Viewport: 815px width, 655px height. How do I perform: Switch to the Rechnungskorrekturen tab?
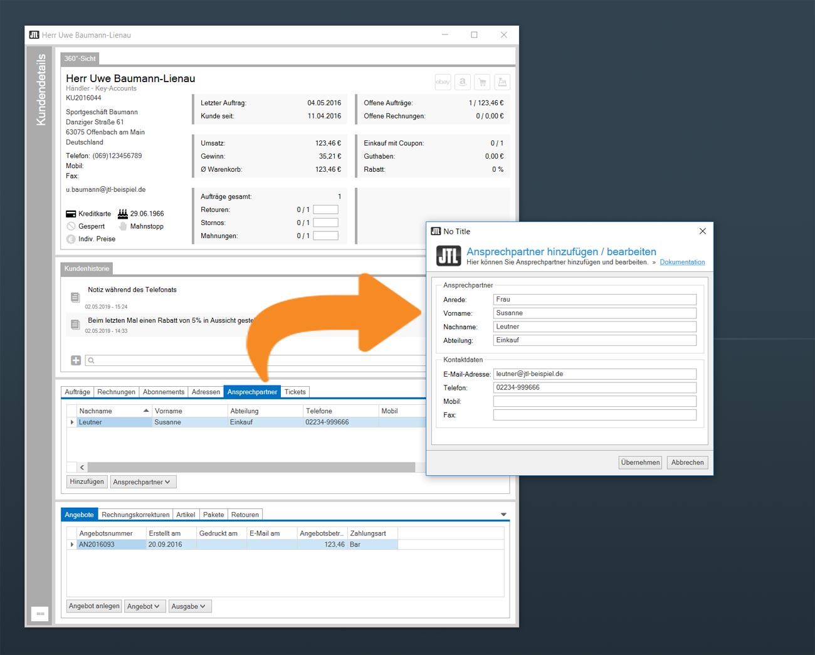(135, 515)
